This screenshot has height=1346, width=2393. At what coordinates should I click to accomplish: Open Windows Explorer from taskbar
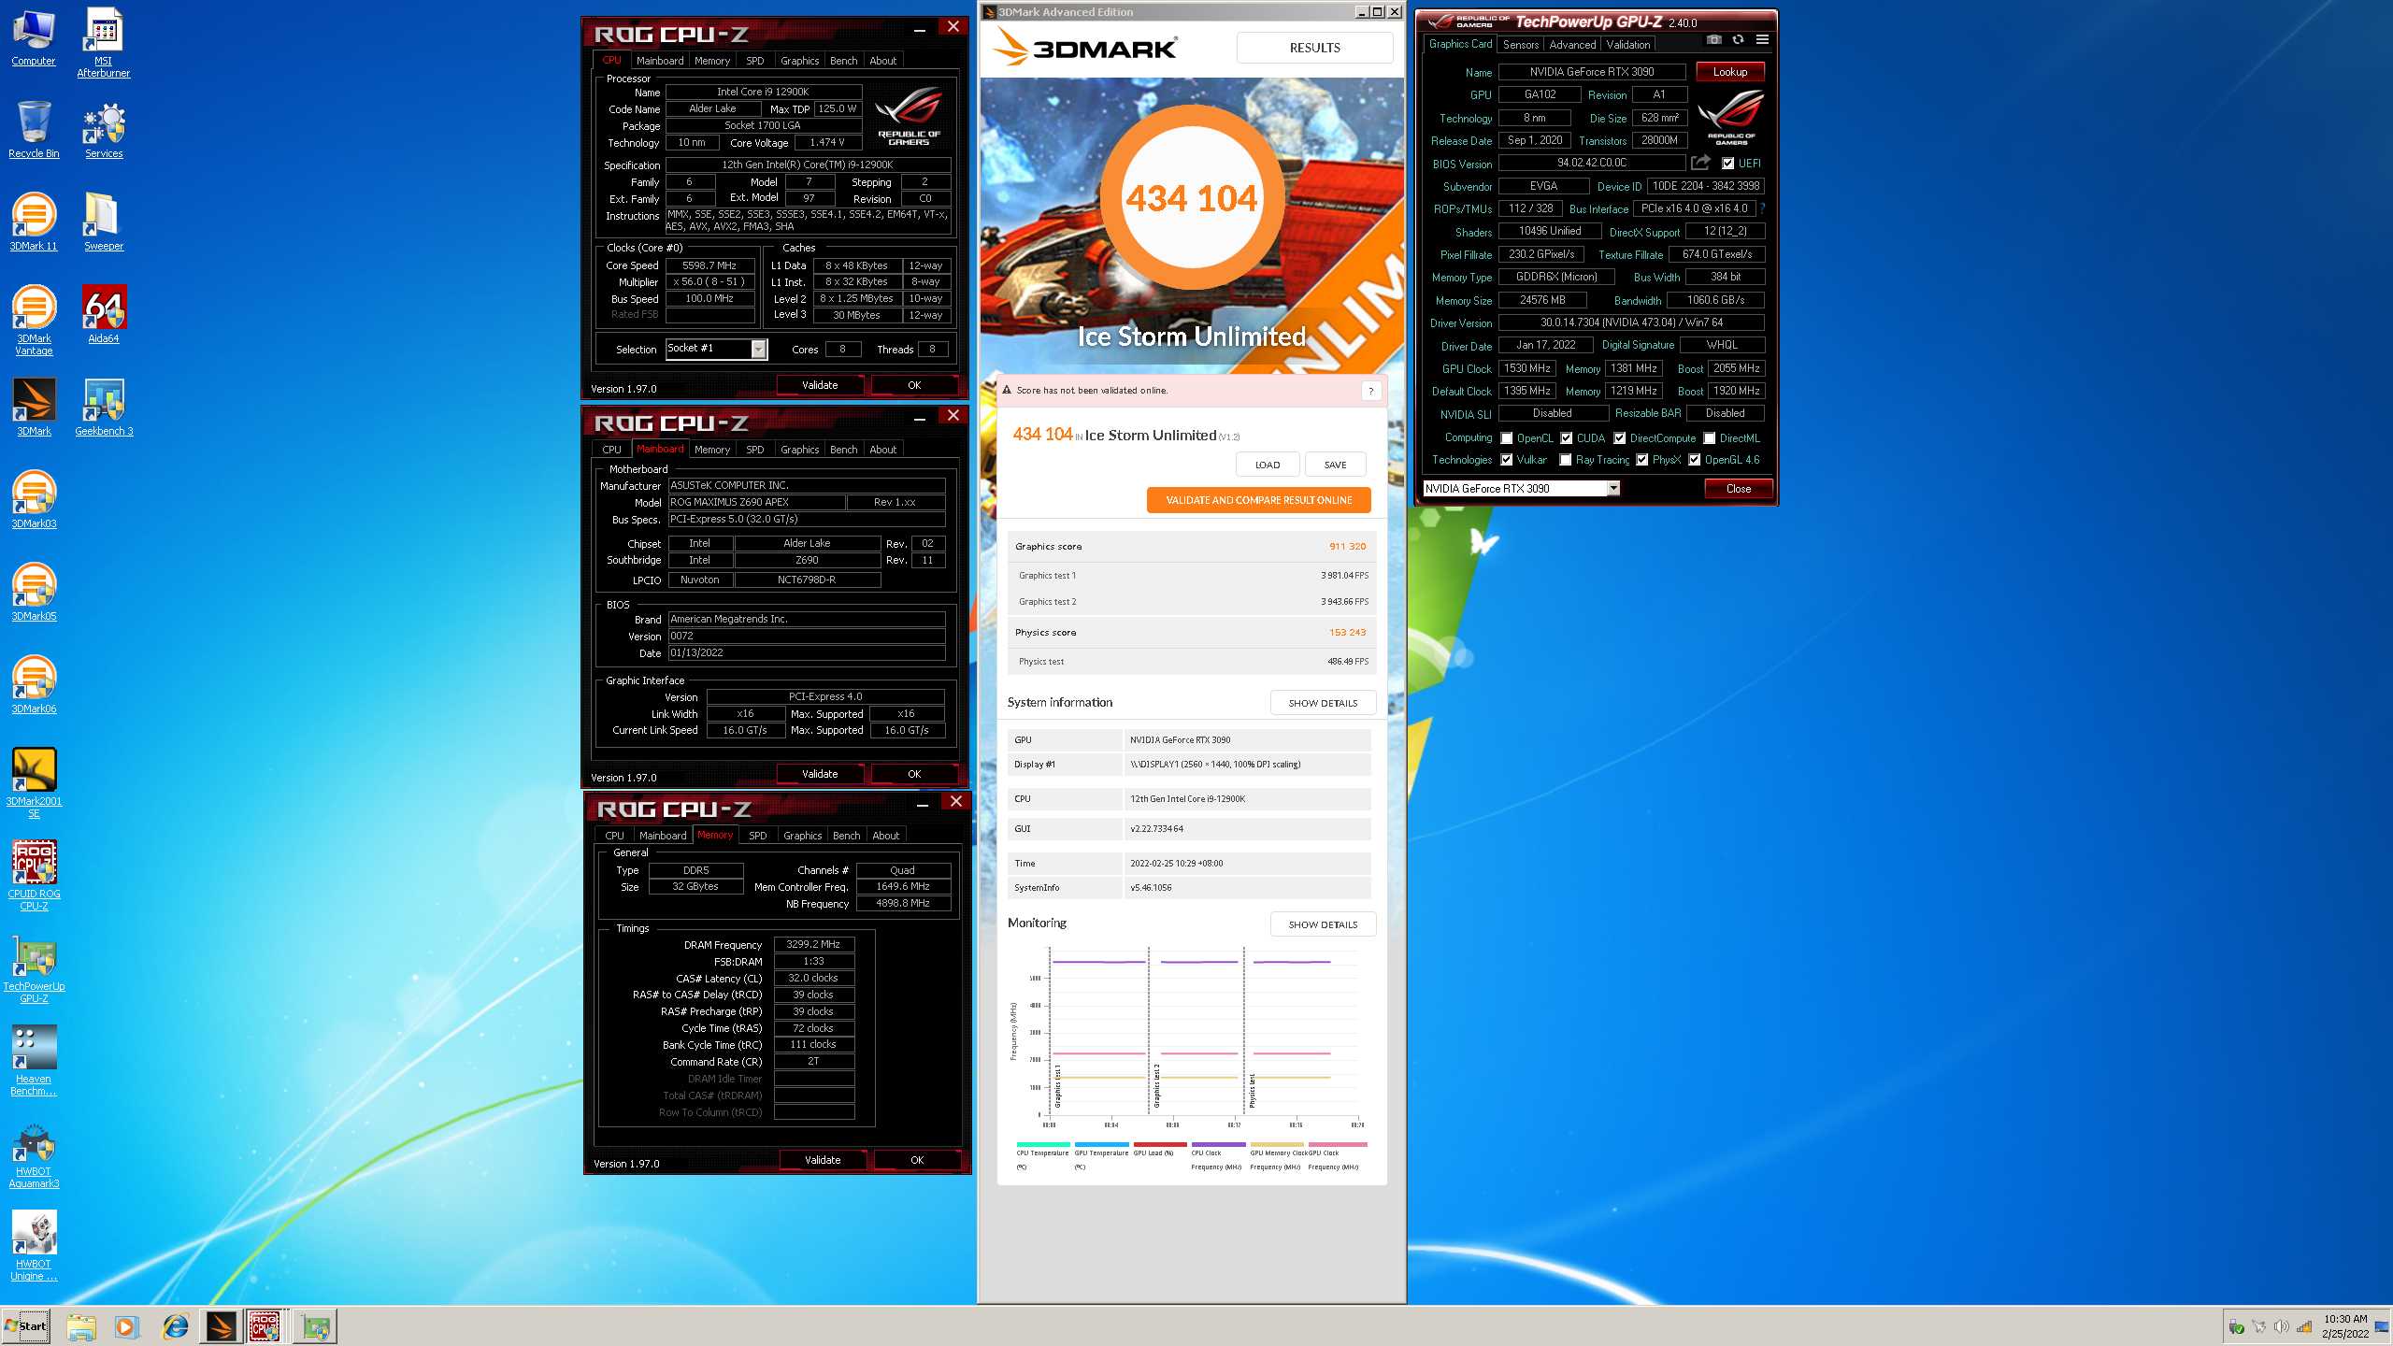tap(81, 1326)
